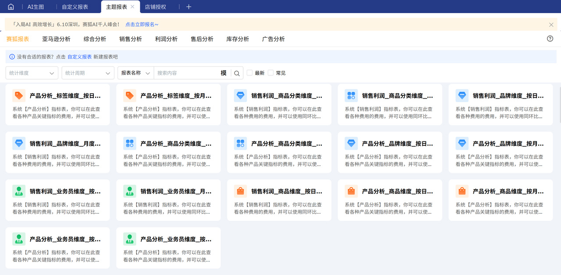
Task: Click the grid icon of 销售利润_商品分类维度
Action: click(x=351, y=95)
